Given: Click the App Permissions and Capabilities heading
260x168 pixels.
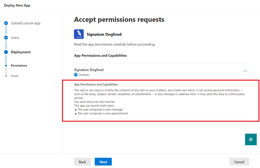Looking at the screenshot, I should (x=100, y=56).
